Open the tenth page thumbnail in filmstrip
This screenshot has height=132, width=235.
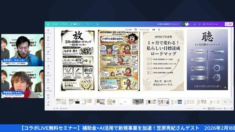176,102
